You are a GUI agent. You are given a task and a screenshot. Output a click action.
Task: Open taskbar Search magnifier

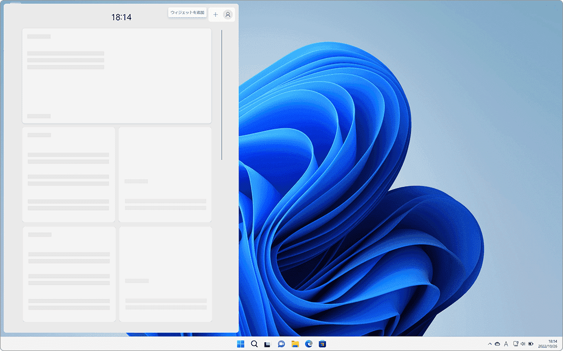click(254, 344)
